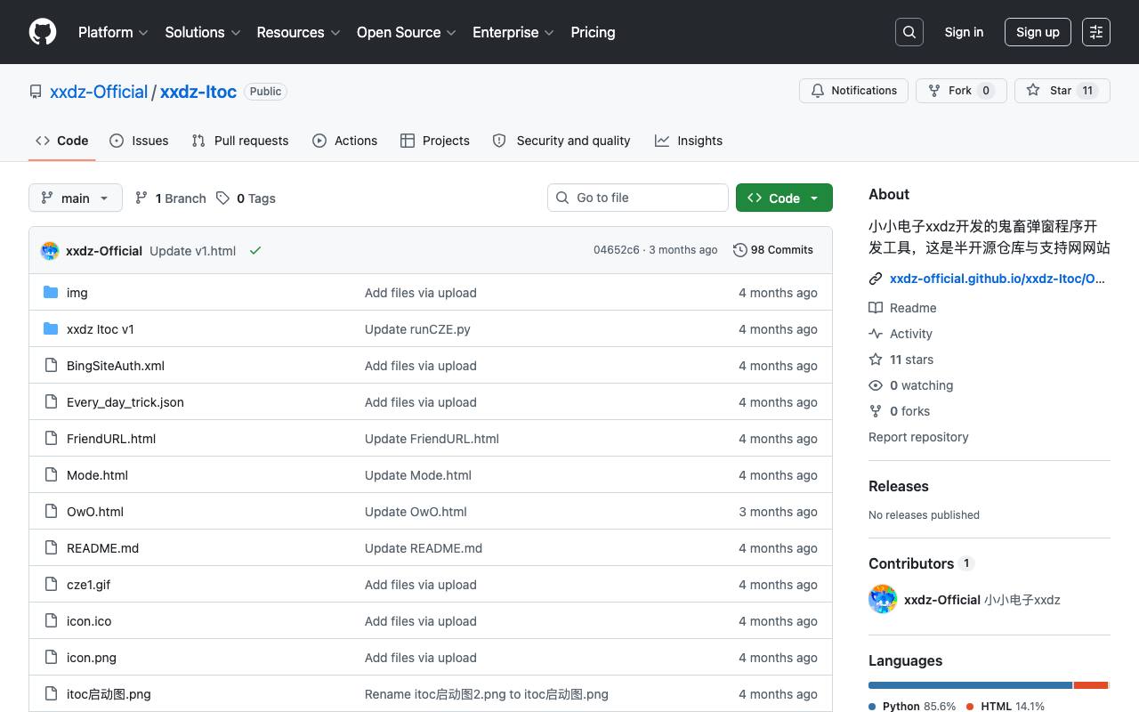Switch to the Actions tab
Viewport: 1139px width, 712px height.
click(x=345, y=141)
